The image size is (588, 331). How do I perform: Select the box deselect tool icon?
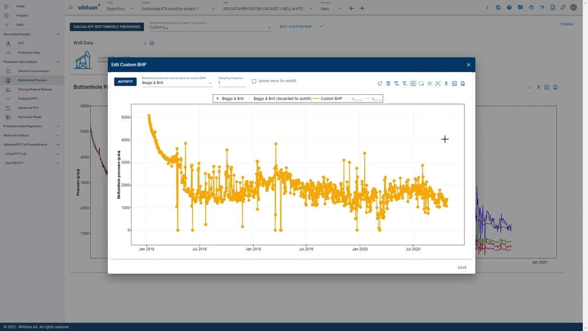[413, 84]
